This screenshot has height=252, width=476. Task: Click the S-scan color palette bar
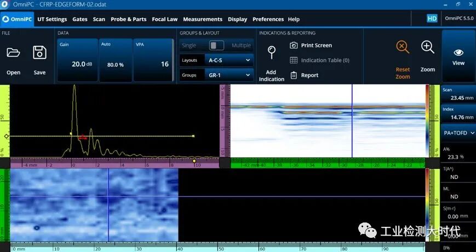[427, 121]
